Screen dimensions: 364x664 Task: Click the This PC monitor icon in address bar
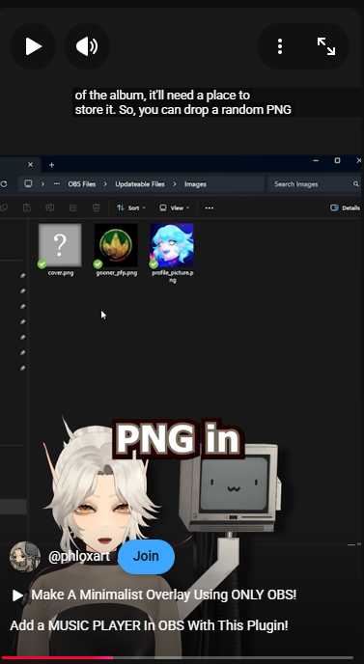tap(28, 183)
